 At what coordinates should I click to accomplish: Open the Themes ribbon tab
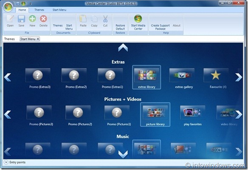[39, 10]
